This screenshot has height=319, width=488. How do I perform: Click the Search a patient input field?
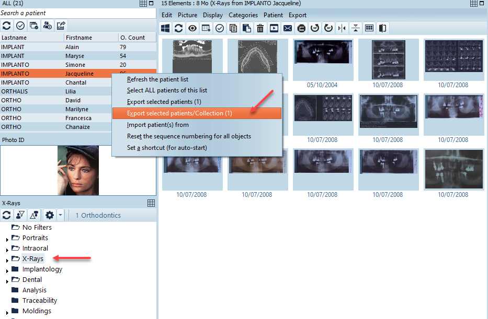[78, 13]
